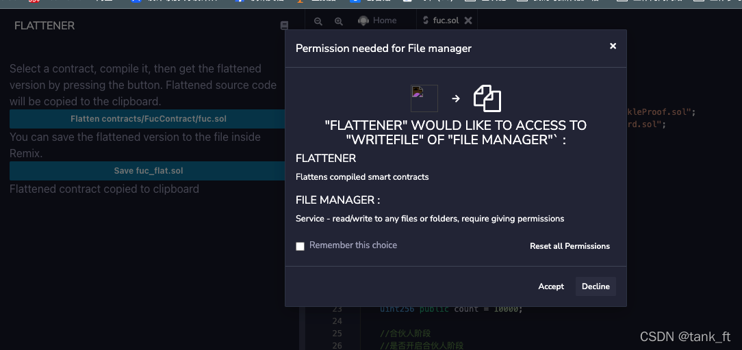Switch to the Home tab
The height and width of the screenshot is (350, 742).
click(x=377, y=21)
